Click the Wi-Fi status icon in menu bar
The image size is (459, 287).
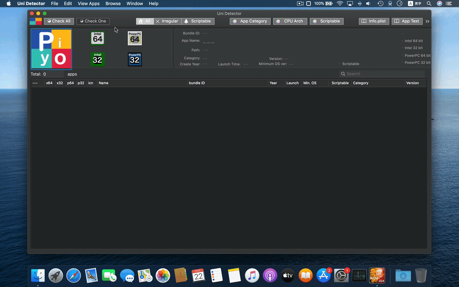pyautogui.click(x=340, y=4)
